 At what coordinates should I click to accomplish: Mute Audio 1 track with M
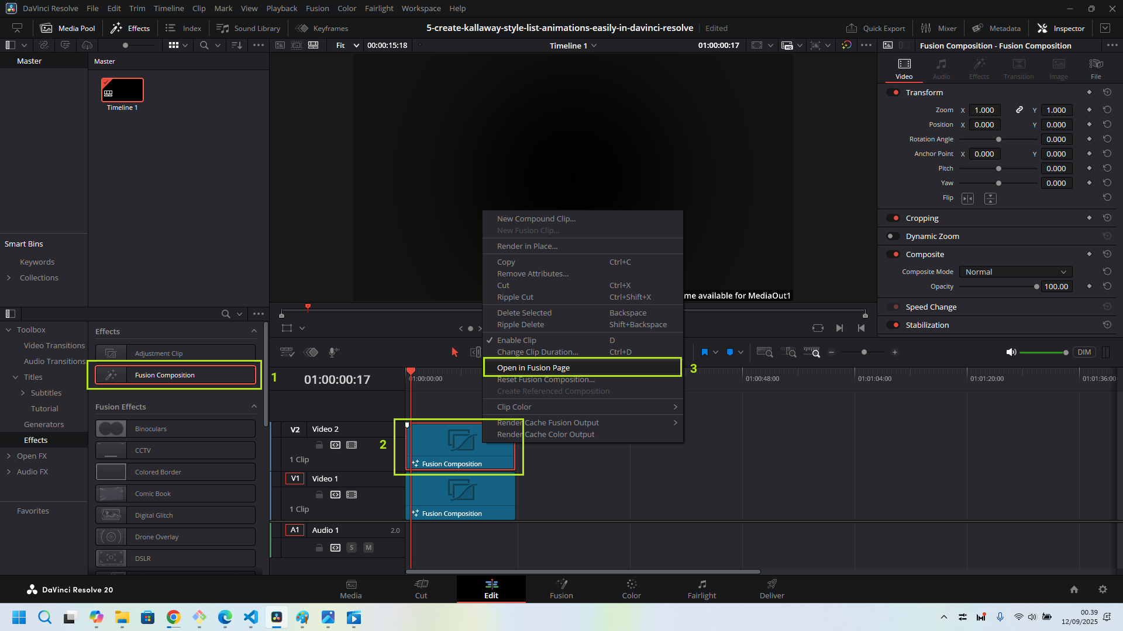pyautogui.click(x=368, y=547)
